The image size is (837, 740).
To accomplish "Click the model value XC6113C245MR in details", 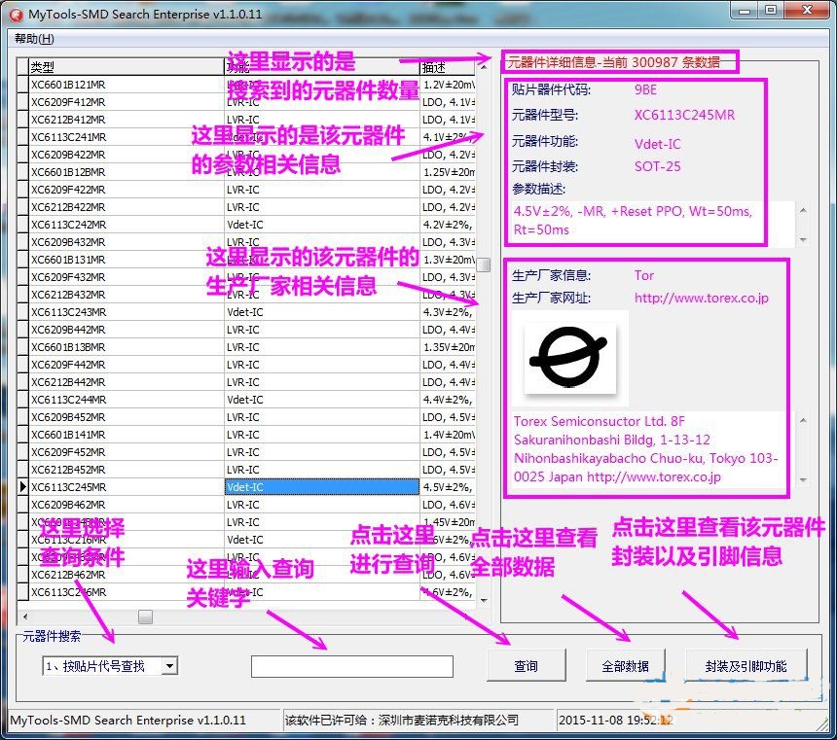I will point(684,115).
